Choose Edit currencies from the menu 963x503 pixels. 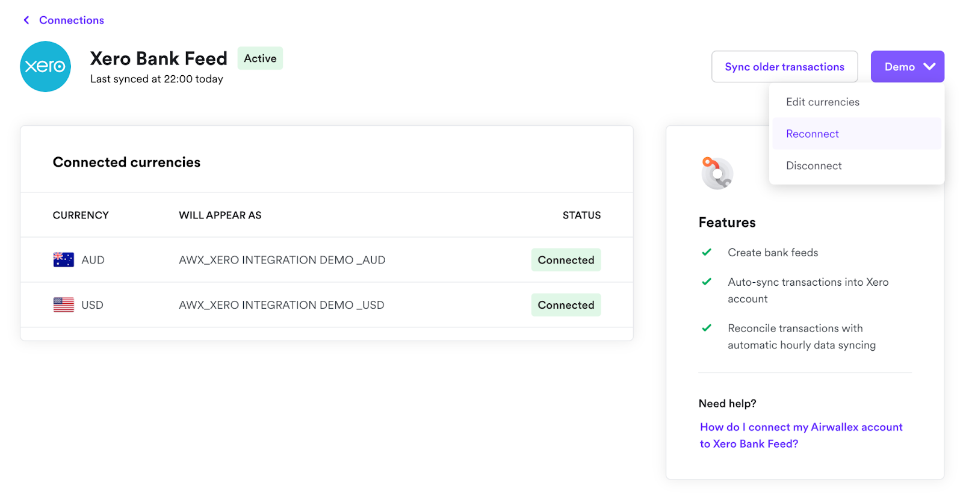pos(857,102)
